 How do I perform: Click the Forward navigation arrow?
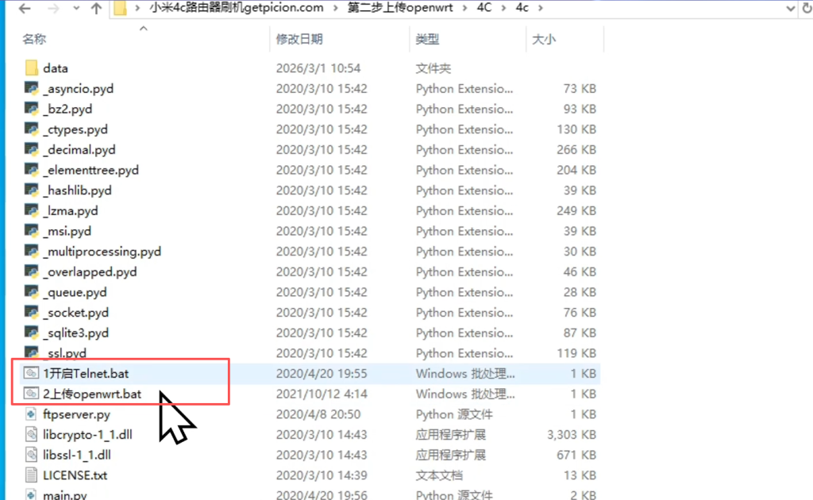tap(51, 9)
